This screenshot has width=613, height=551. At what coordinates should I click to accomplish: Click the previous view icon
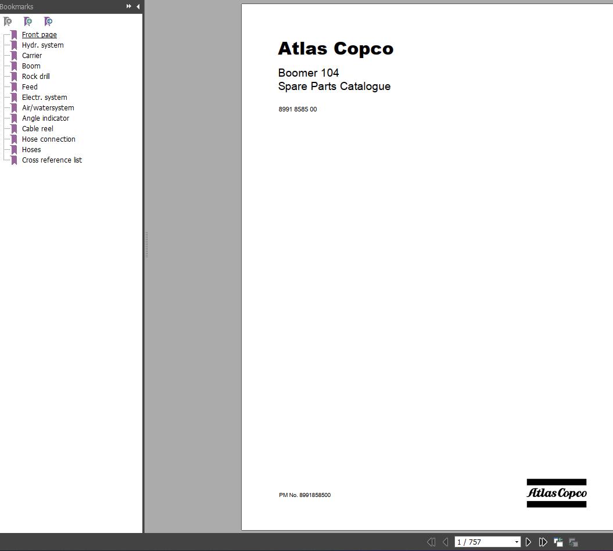558,541
